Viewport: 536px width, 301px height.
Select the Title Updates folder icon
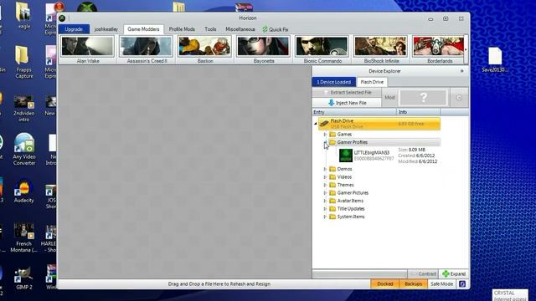[x=332, y=209]
